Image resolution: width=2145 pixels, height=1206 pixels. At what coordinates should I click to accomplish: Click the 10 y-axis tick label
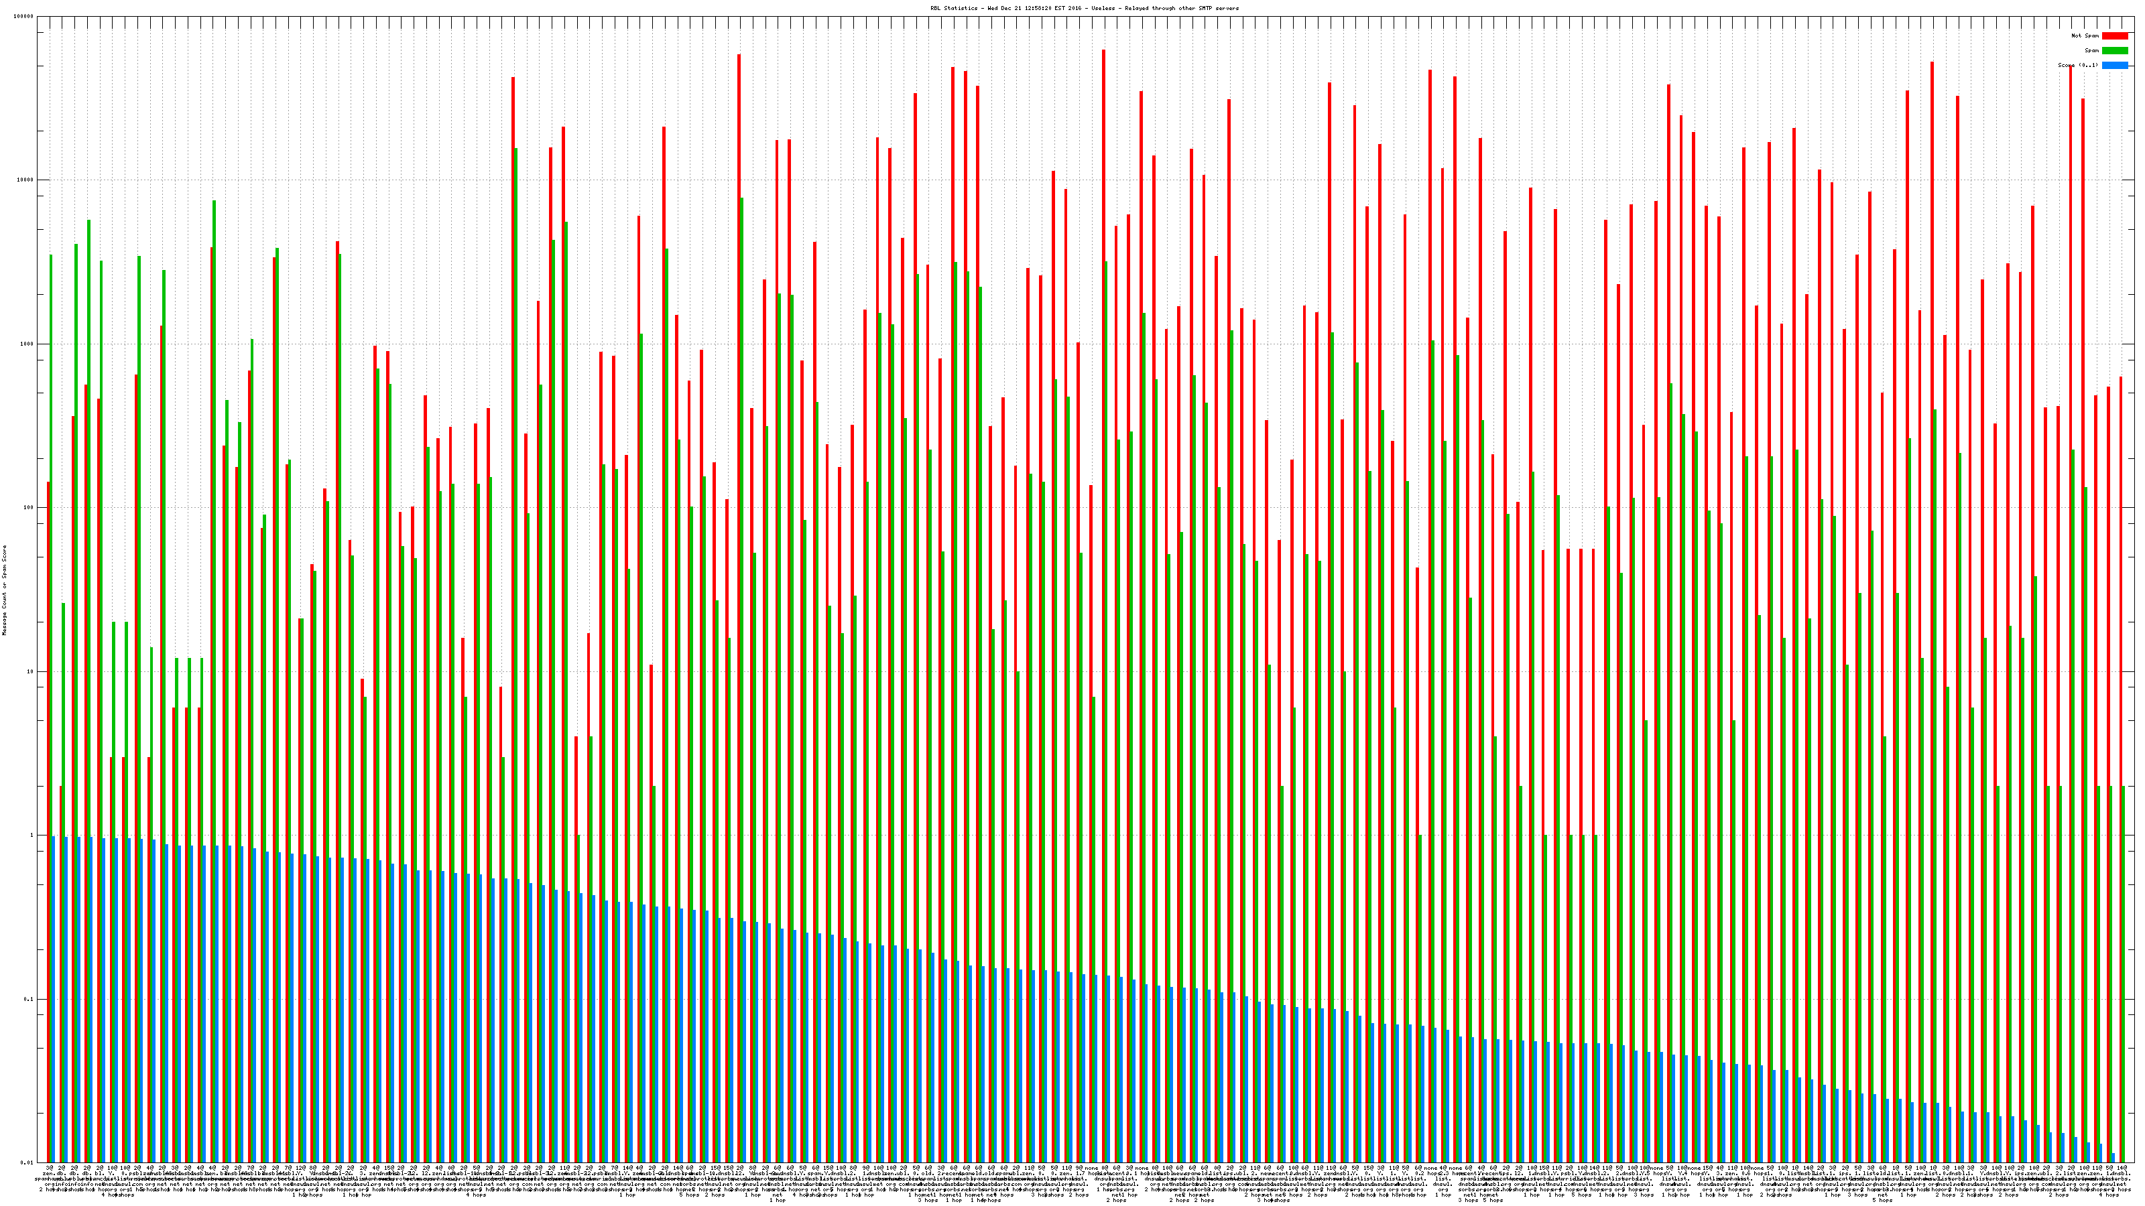pyautogui.click(x=30, y=671)
